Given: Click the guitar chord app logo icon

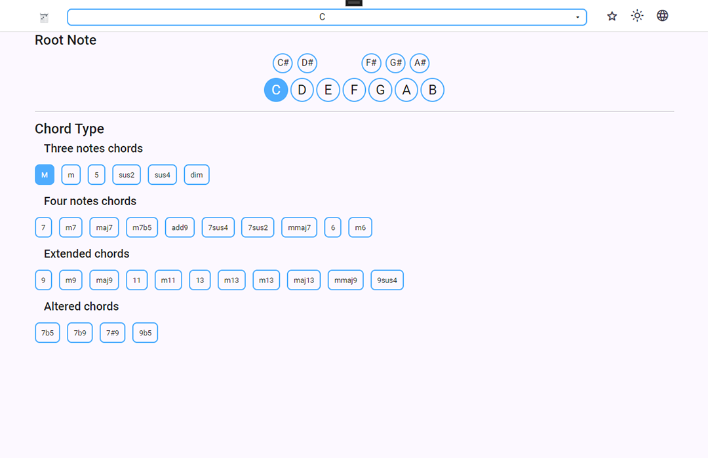Looking at the screenshot, I should [x=44, y=18].
